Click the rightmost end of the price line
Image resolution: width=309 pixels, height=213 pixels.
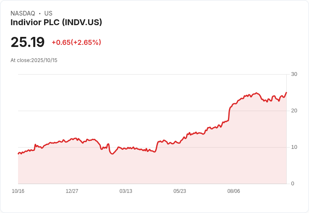point(286,93)
